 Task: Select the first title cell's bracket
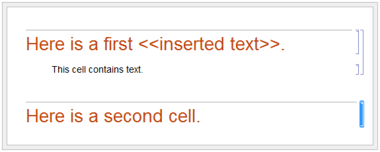(x=358, y=42)
